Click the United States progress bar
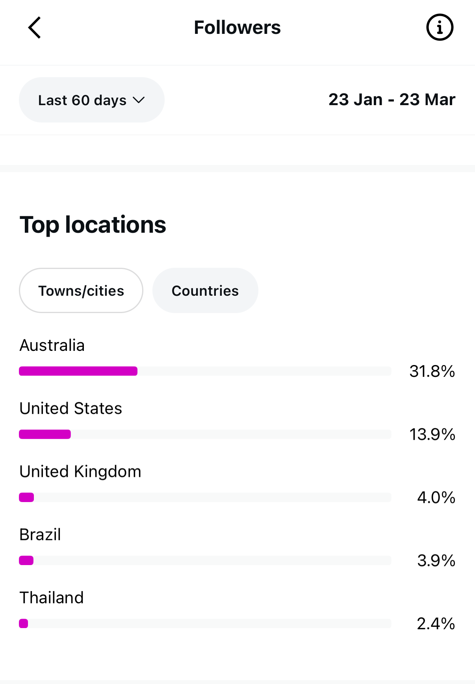The image size is (475, 684). (205, 434)
